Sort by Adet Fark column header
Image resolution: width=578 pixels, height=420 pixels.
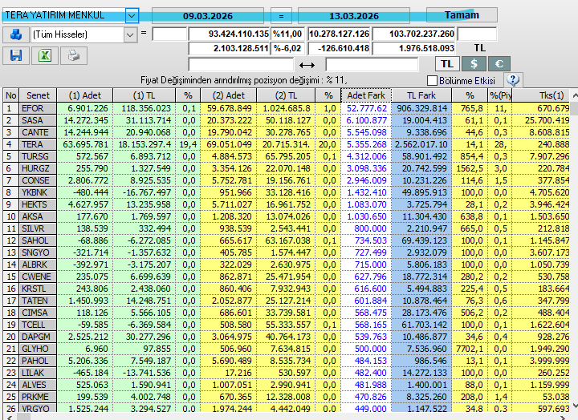click(366, 95)
